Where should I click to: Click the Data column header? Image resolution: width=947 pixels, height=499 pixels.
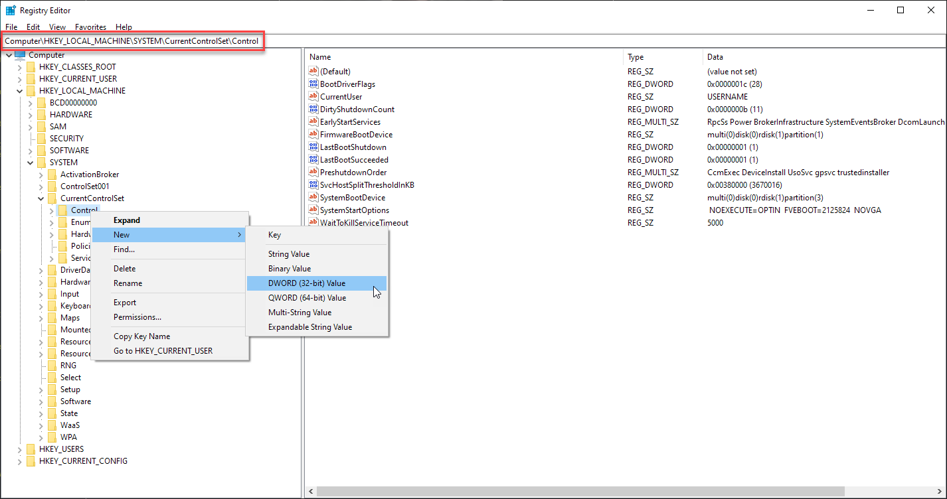coord(823,57)
